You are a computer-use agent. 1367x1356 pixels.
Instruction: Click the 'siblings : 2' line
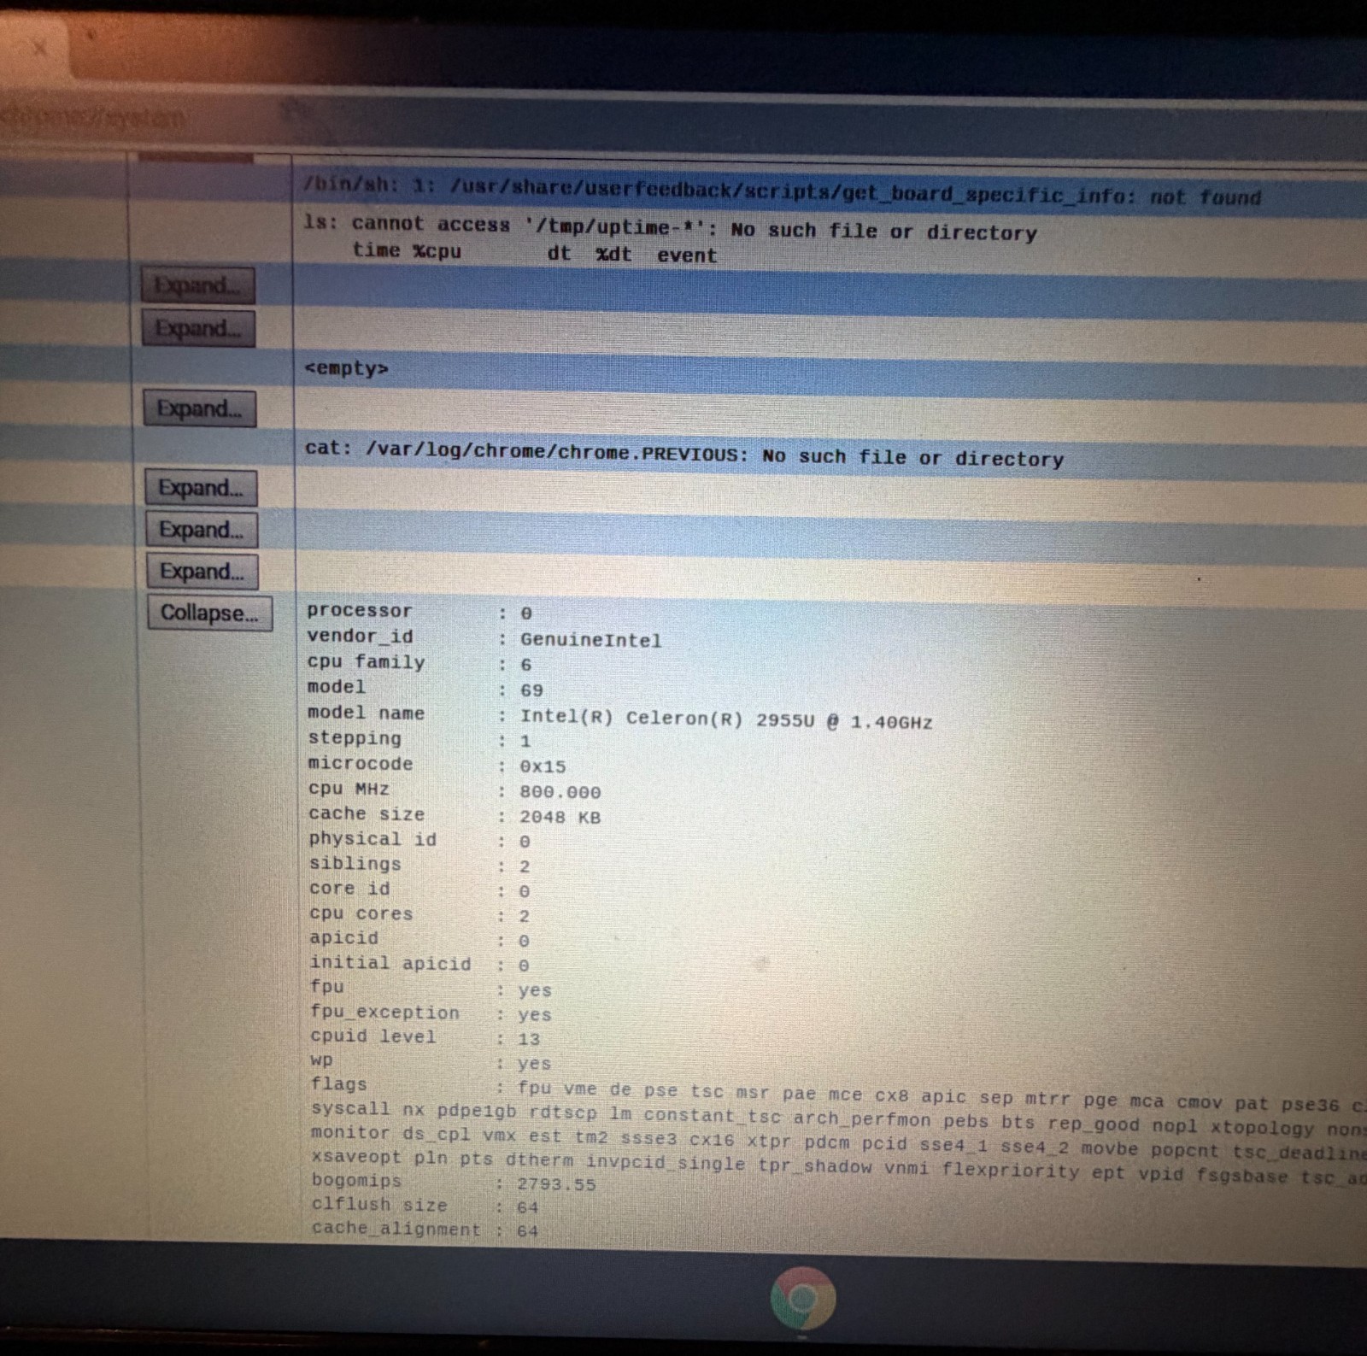[x=419, y=865]
